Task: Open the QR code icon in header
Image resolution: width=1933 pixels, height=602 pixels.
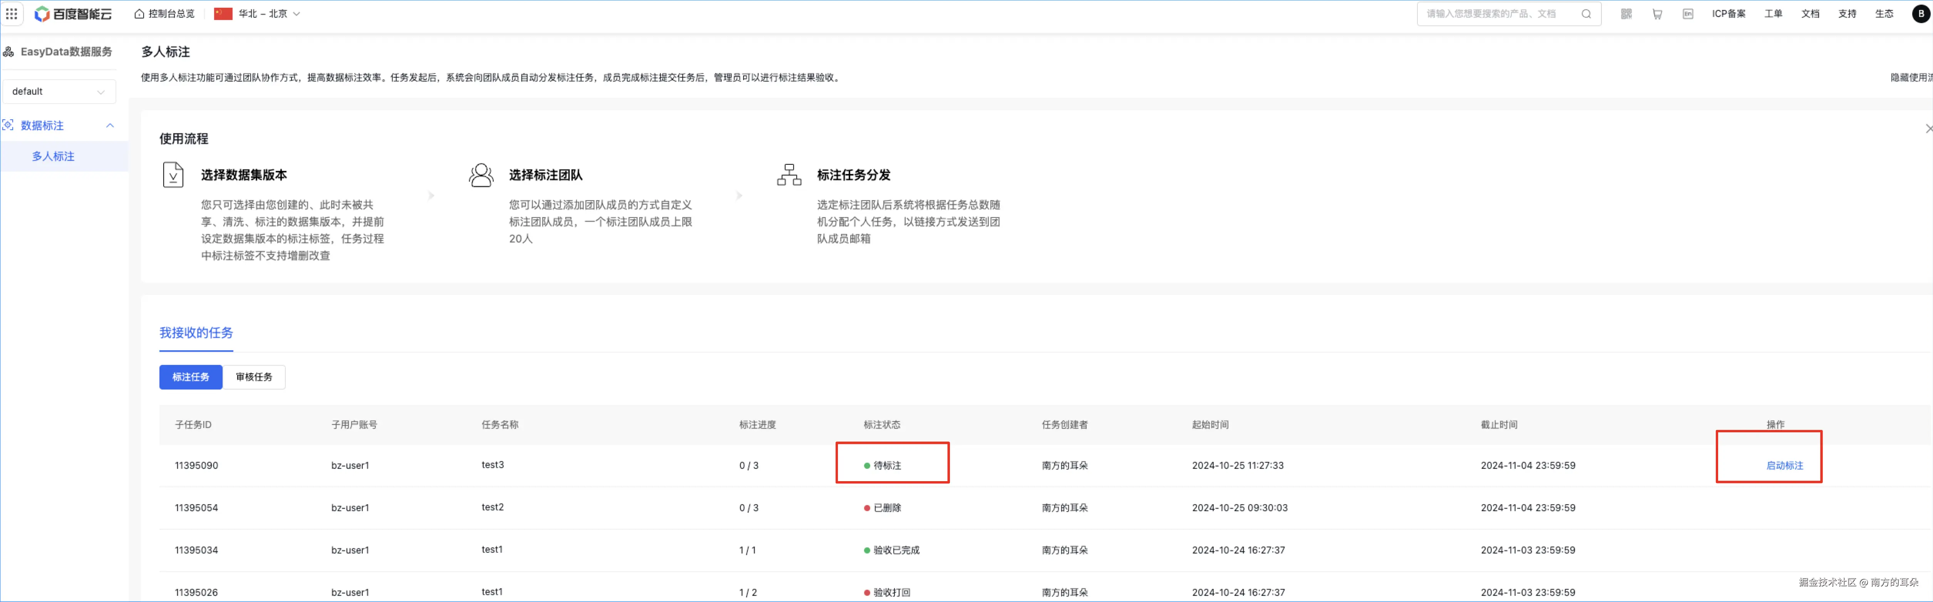Action: 1626,13
